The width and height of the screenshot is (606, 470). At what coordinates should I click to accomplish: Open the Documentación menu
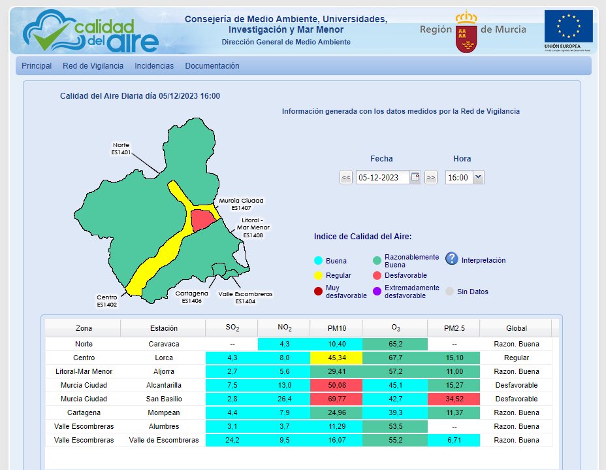[212, 66]
